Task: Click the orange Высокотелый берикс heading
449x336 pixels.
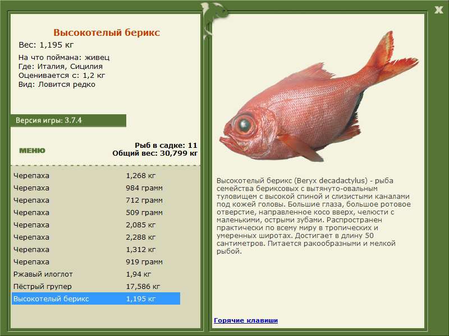Action: 107,33
